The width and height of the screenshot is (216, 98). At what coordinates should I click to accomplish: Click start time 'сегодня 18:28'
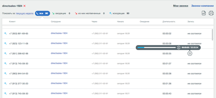pyautogui.click(x=123, y=54)
